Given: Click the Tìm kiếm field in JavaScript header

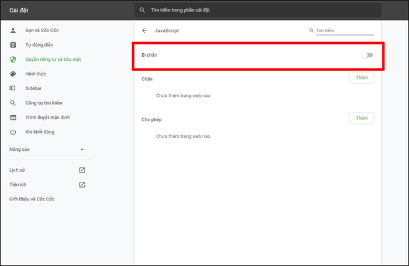Looking at the screenshot, I should 345,30.
